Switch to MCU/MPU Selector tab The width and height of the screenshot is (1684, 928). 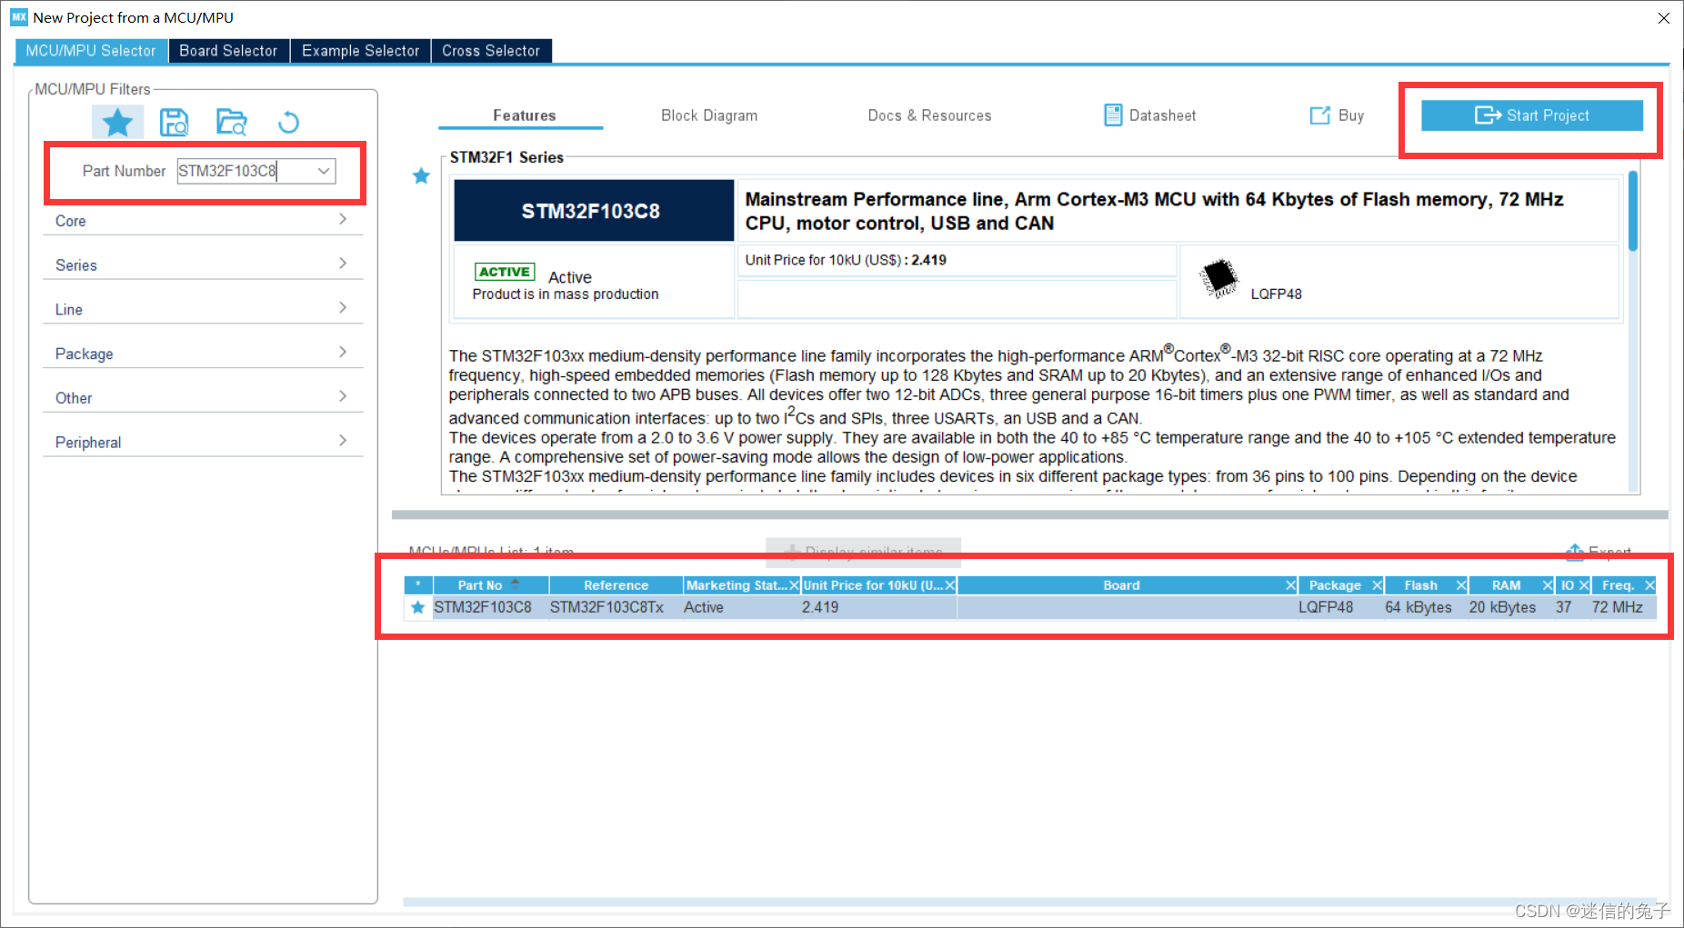pyautogui.click(x=91, y=51)
